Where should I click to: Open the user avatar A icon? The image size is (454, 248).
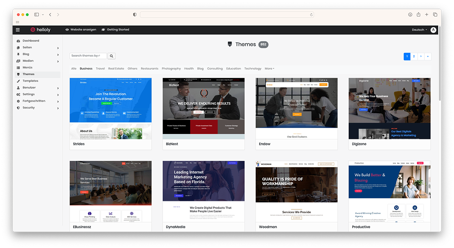click(433, 30)
